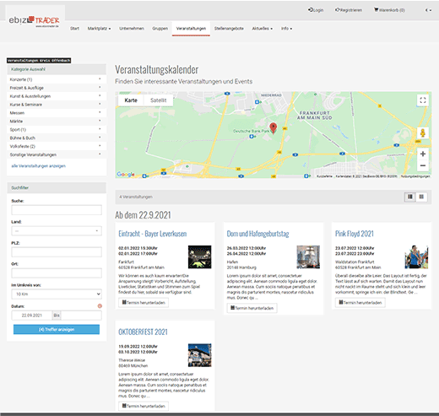Click the end date field after Bis
The width and height of the screenshot is (439, 416).
pos(81,316)
